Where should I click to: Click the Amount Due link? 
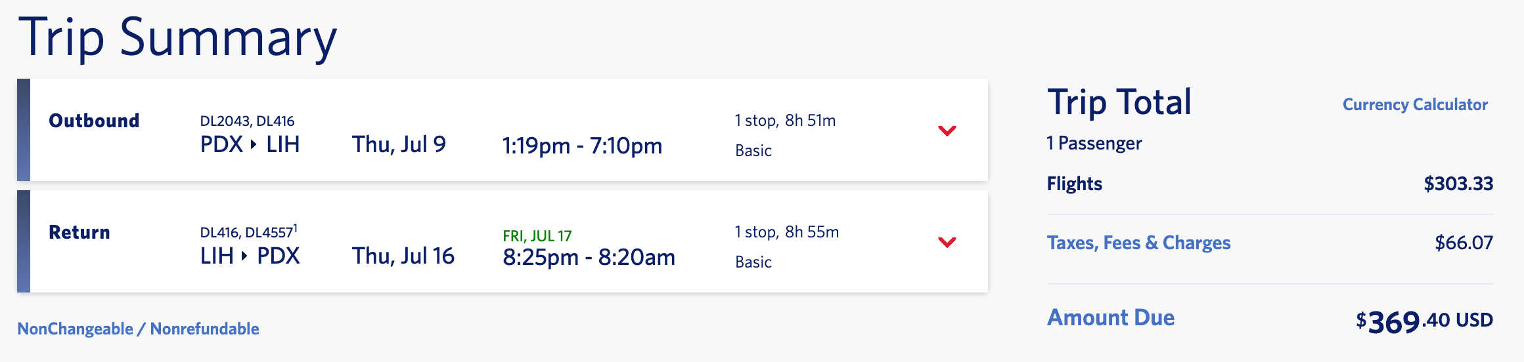point(1110,317)
